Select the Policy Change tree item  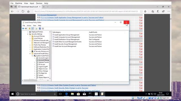[x=43, y=71]
